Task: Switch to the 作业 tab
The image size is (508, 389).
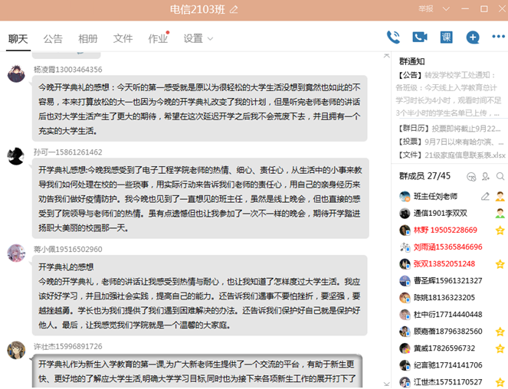Action: (x=157, y=38)
